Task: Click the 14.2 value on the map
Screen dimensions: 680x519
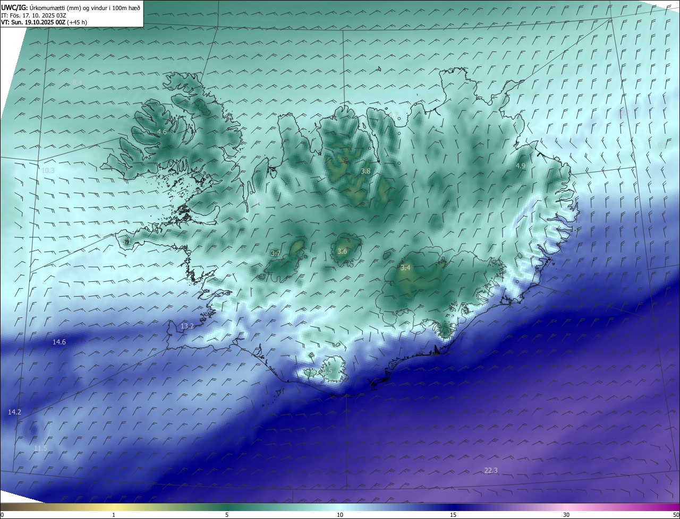Action: point(14,412)
